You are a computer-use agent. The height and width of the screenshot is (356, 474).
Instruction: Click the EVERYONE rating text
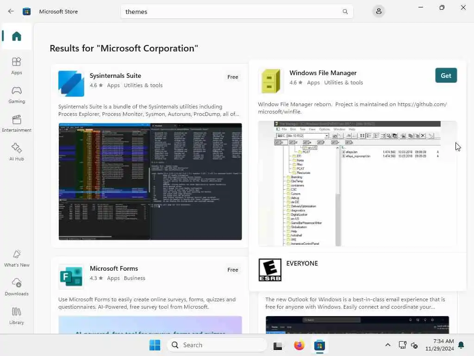point(302,263)
